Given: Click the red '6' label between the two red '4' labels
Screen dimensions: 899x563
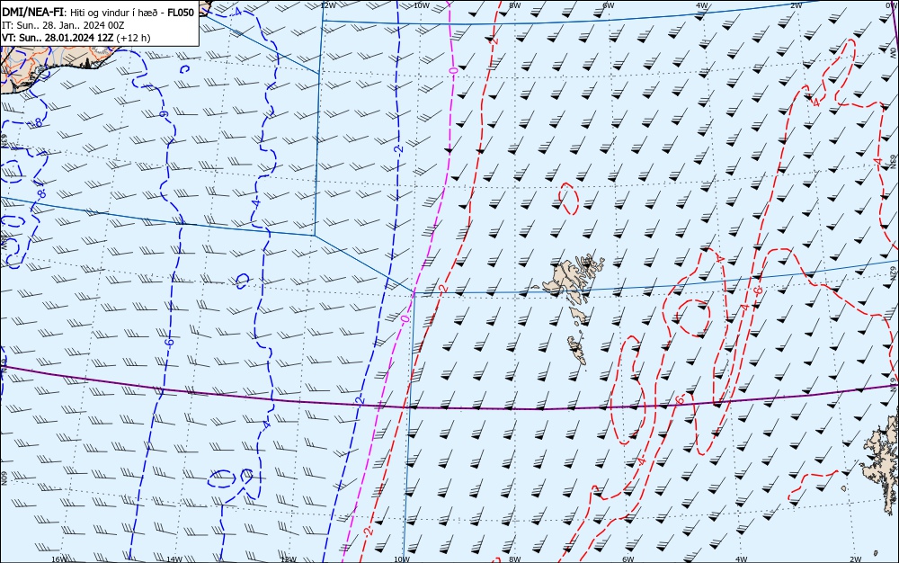Looking at the screenshot, I should pos(758,291).
